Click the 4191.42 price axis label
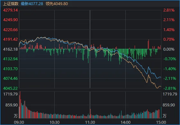This screenshot has height=125, width=180. (x=11, y=39)
